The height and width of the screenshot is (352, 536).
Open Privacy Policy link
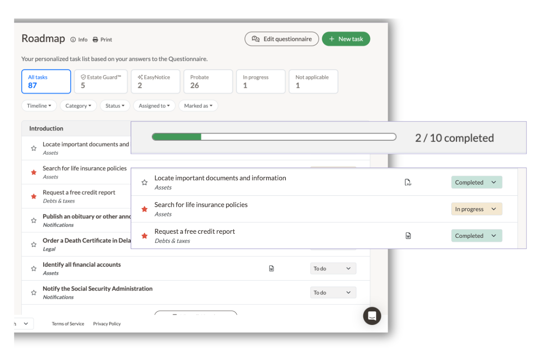coord(107,324)
